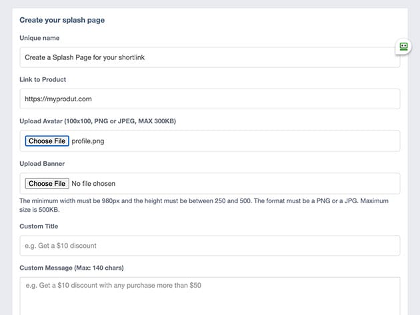420x315 pixels.
Task: Select the Custom Title input box
Action: click(x=209, y=246)
